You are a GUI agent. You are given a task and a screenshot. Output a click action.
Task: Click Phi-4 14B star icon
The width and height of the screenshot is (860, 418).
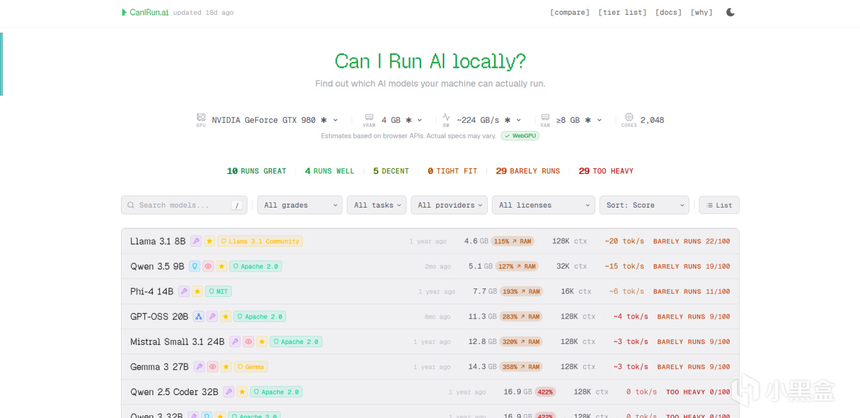[197, 291]
